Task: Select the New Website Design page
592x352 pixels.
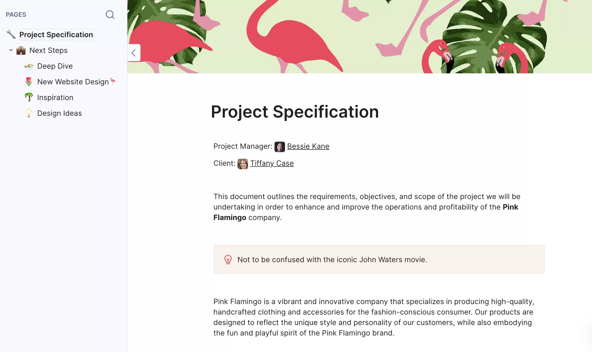Action: coord(73,82)
